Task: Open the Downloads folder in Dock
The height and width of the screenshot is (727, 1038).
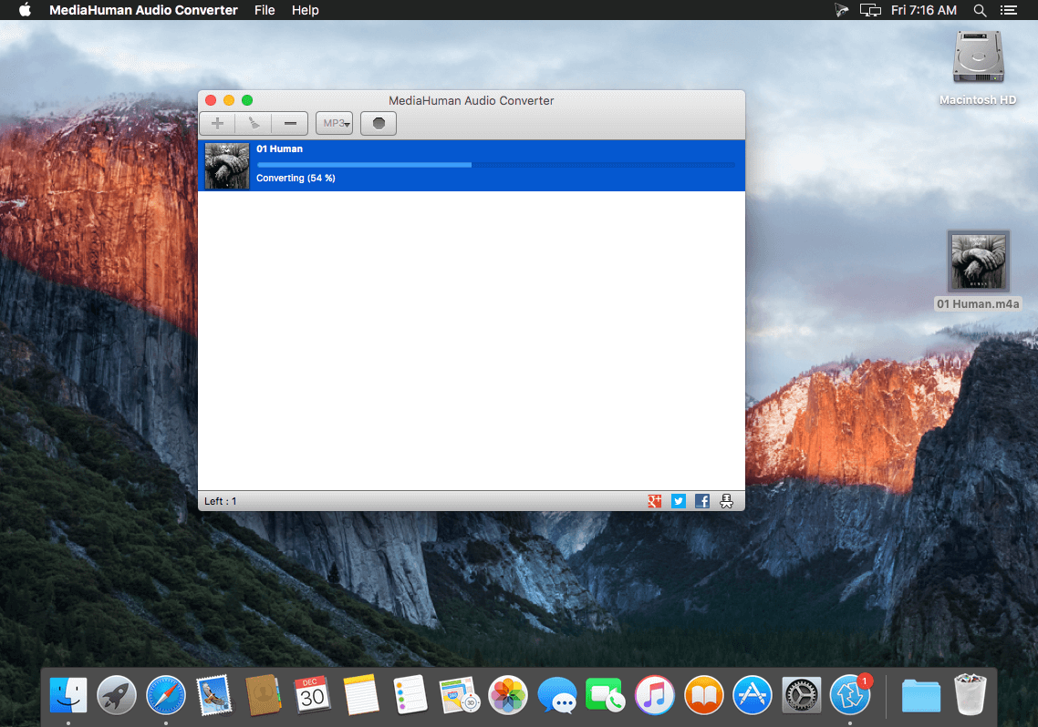Action: pos(921,695)
